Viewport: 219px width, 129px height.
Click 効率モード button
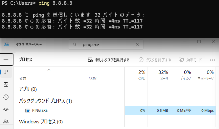(190, 60)
